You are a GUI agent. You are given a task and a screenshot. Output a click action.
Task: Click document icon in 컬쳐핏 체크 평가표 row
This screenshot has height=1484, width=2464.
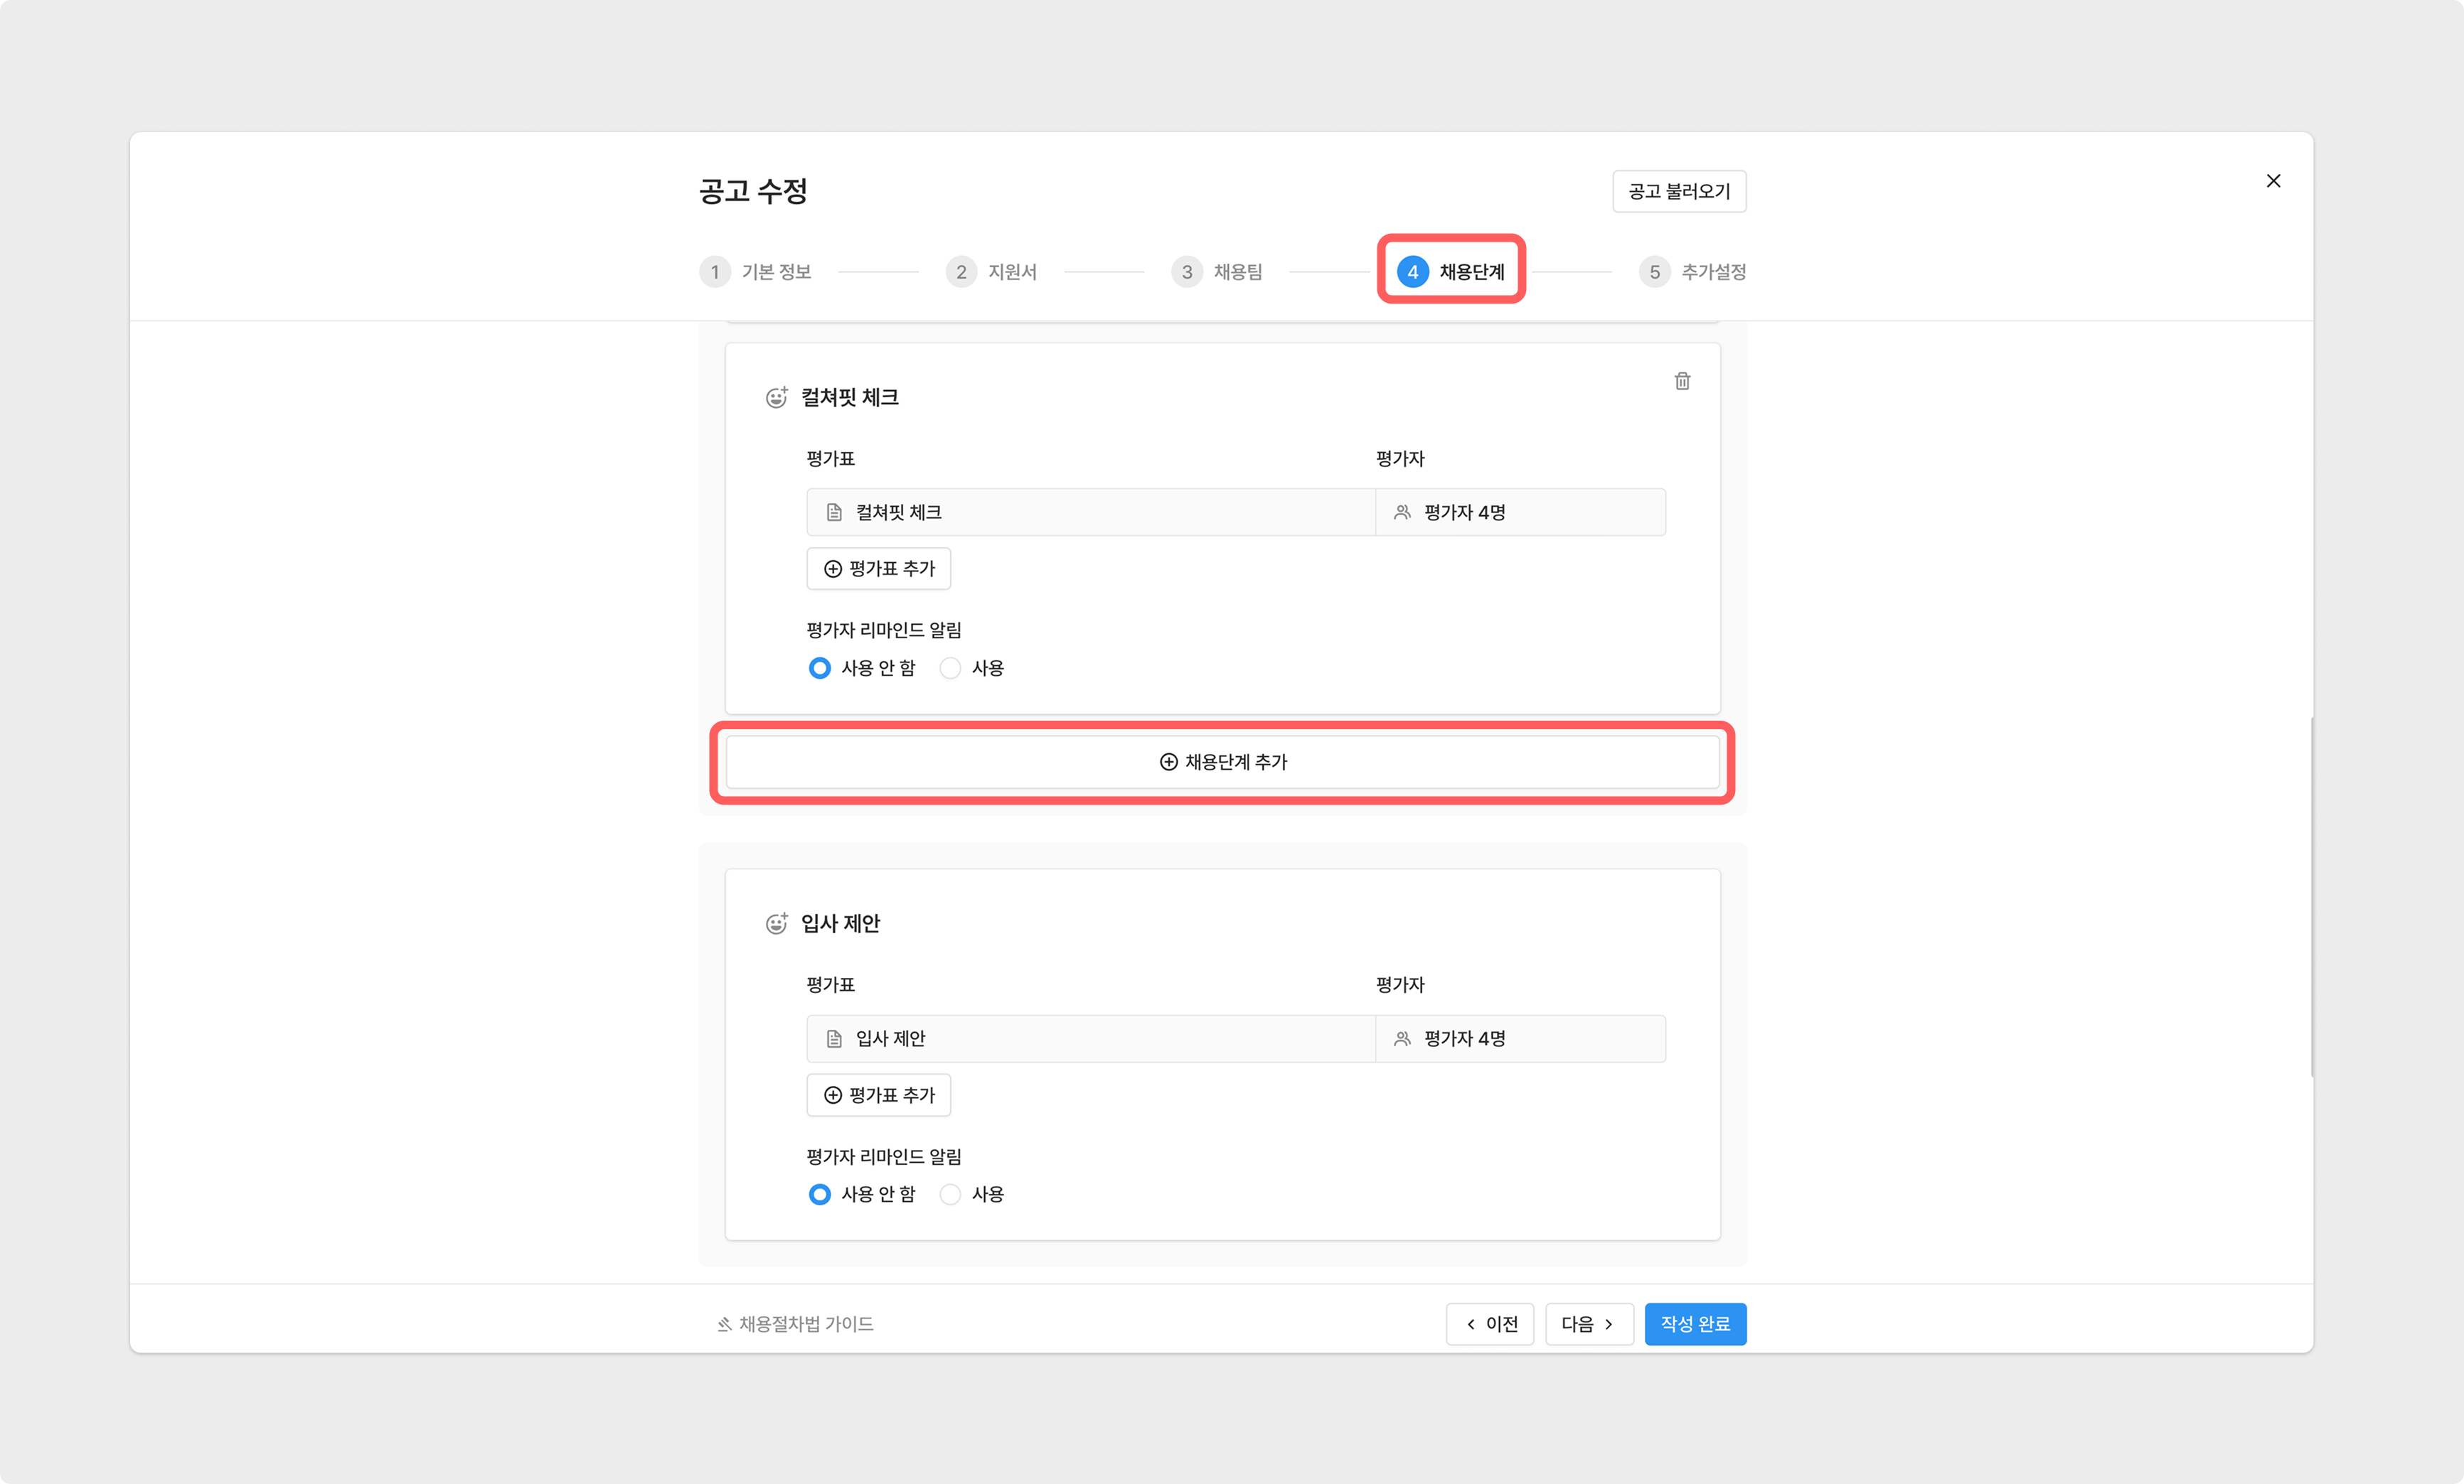tap(834, 512)
